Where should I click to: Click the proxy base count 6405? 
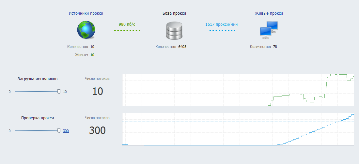click(x=182, y=47)
